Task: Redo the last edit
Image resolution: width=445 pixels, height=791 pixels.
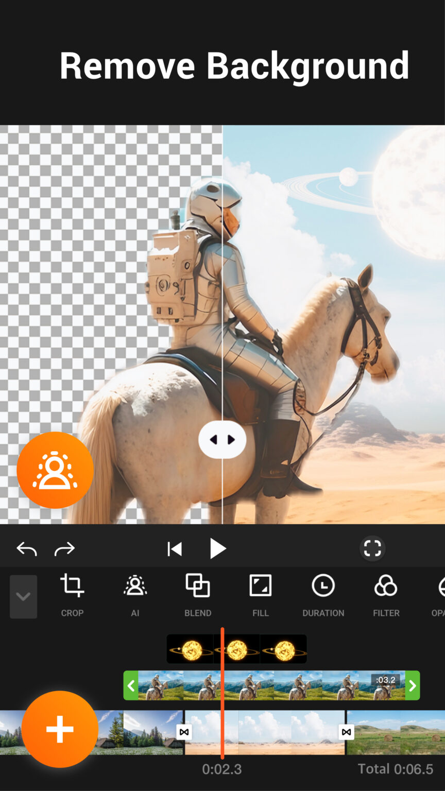Action: coord(64,548)
